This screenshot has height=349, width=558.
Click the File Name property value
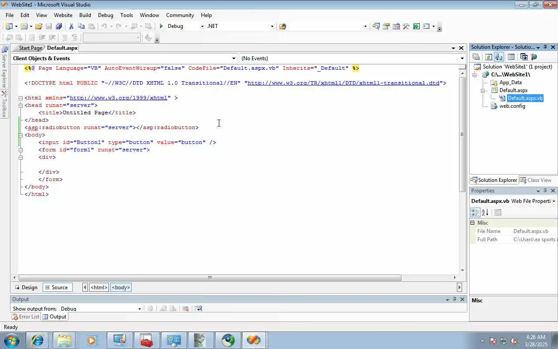tap(534, 231)
